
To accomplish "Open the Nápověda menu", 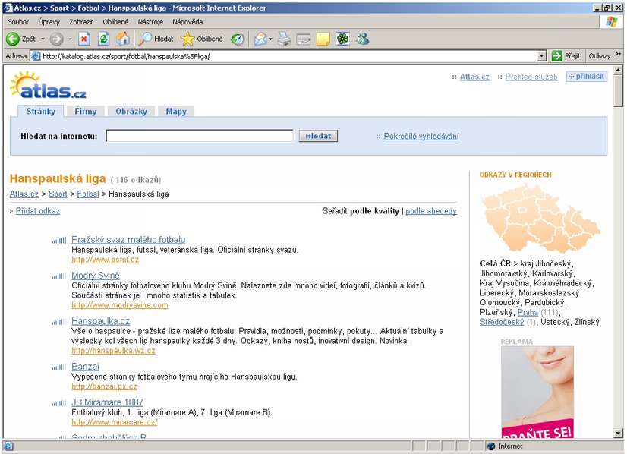I will click(x=187, y=21).
